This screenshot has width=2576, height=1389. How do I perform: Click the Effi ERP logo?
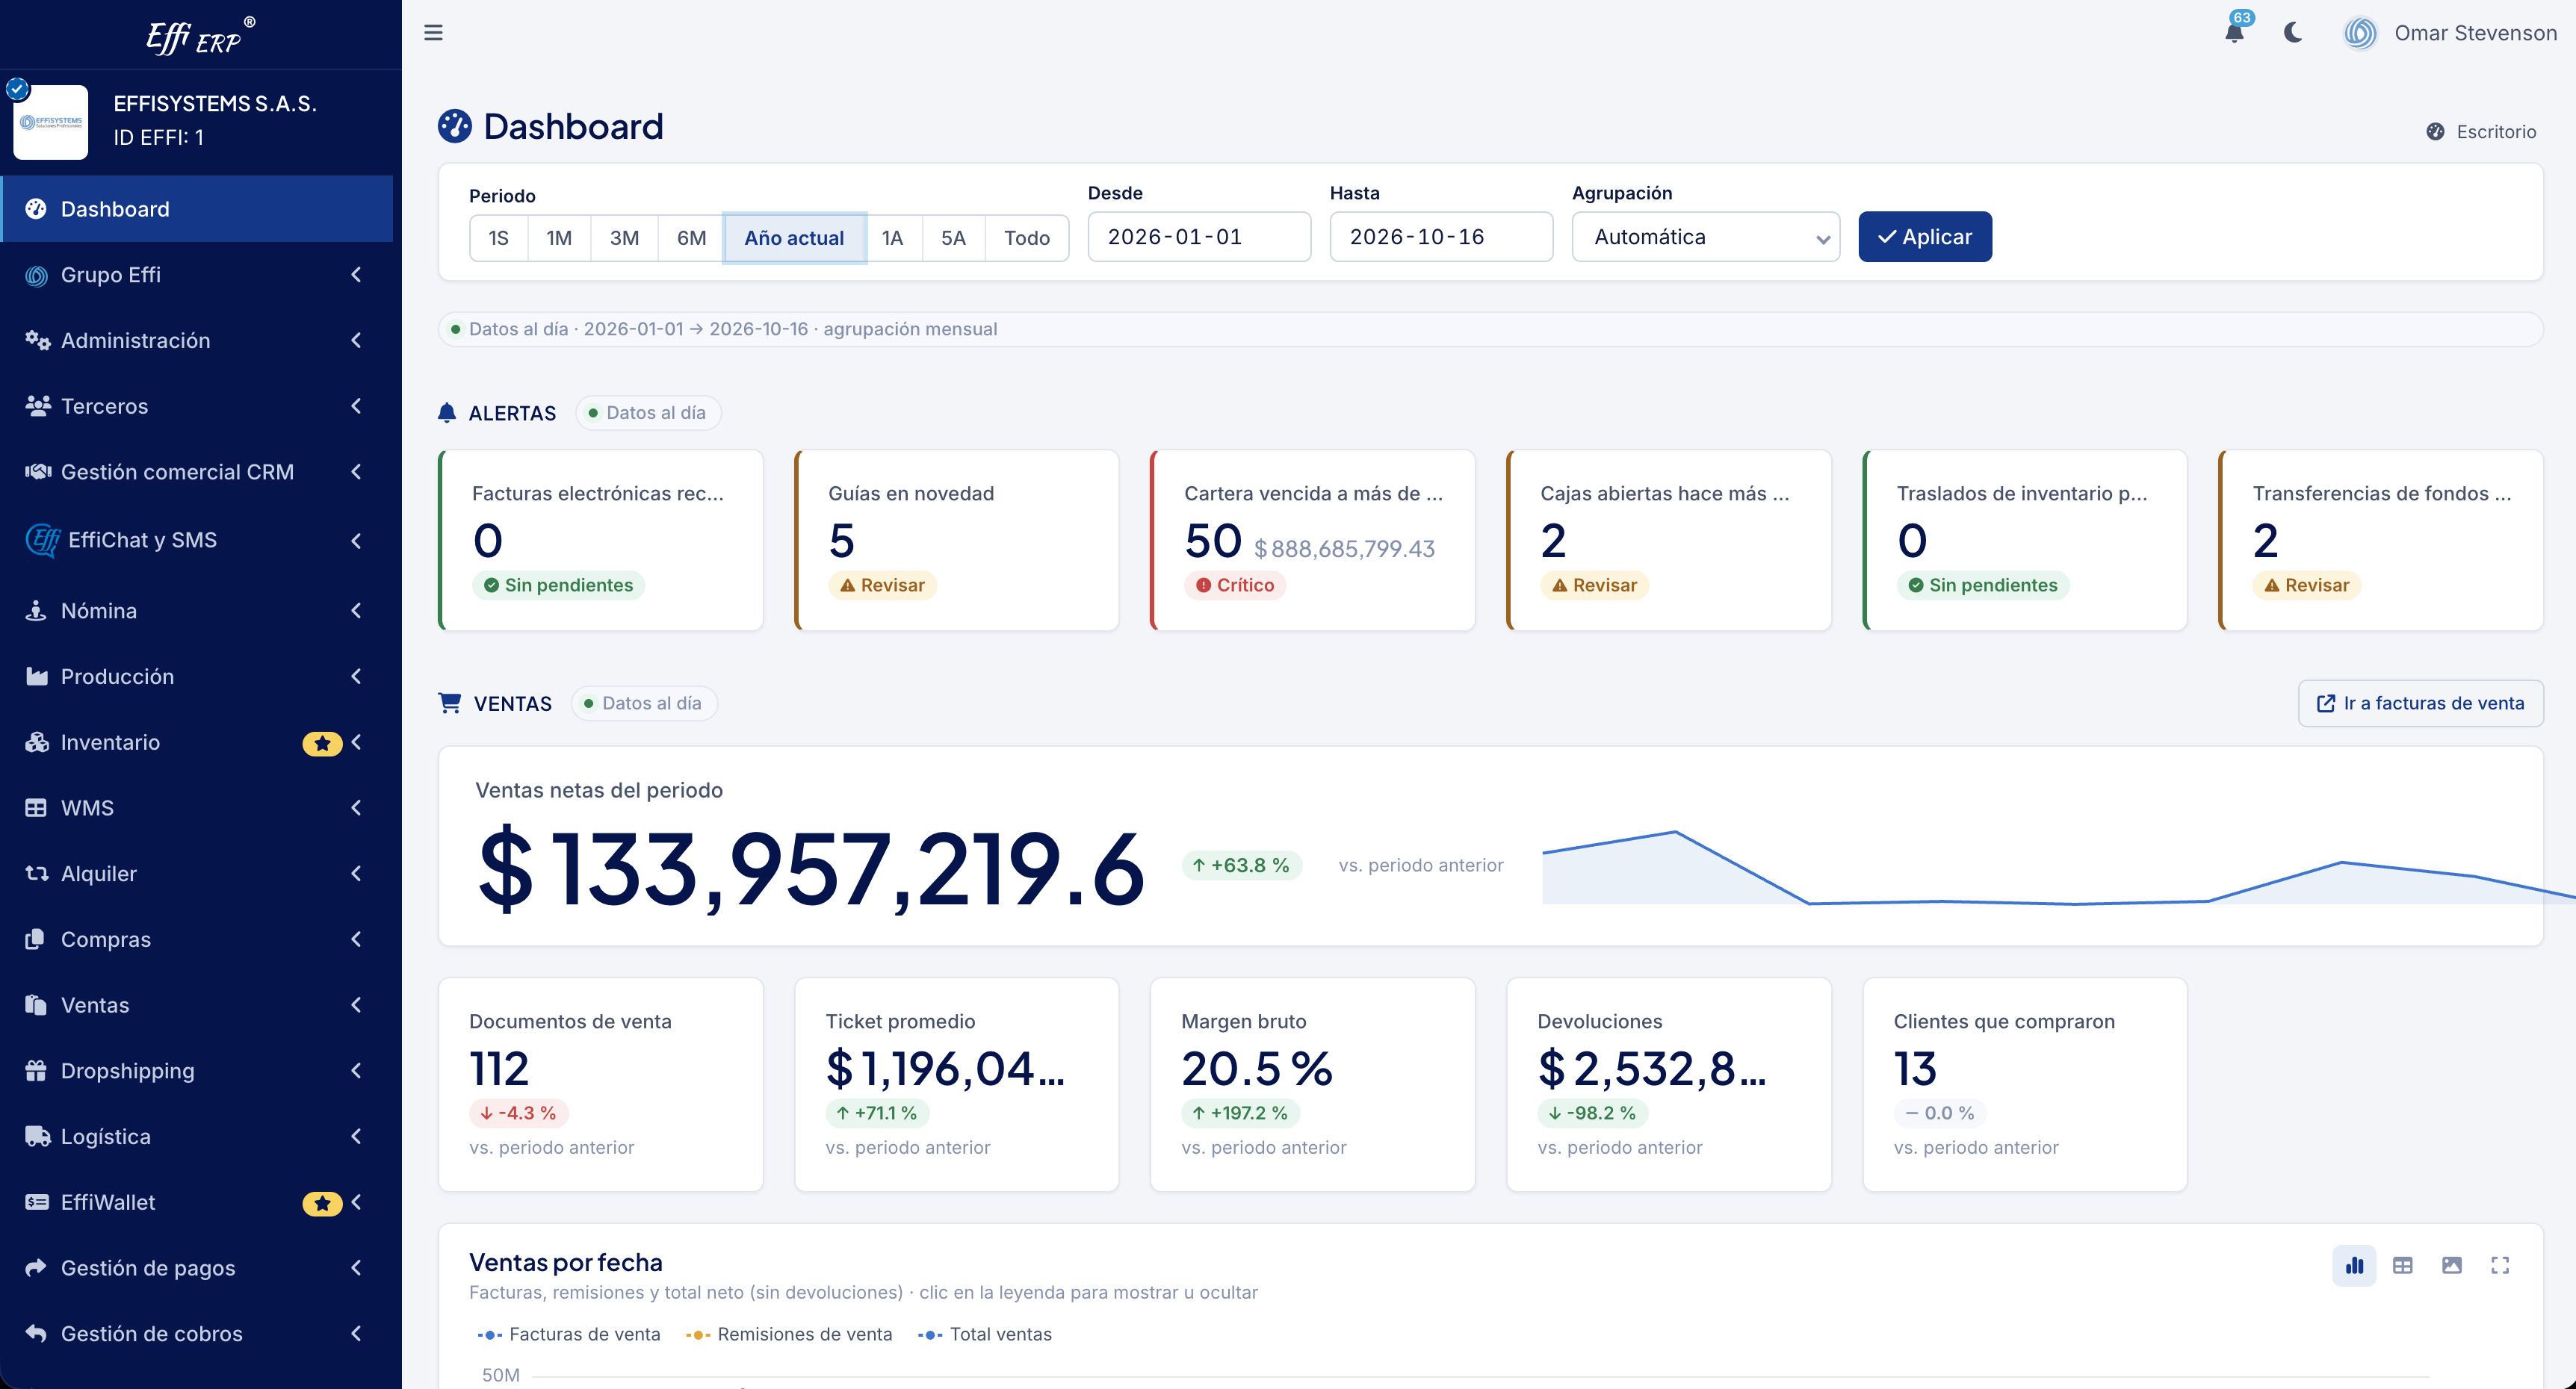coord(200,36)
